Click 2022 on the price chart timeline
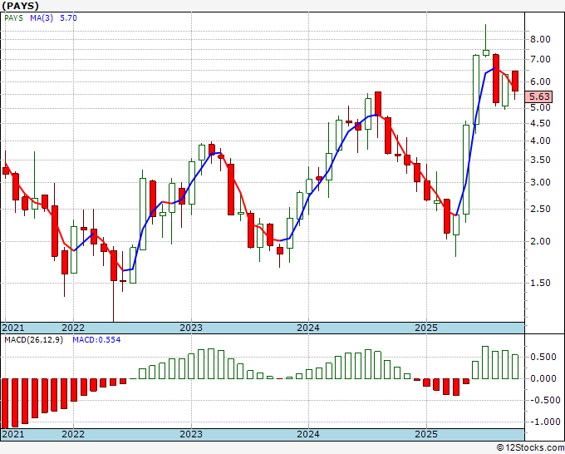Image resolution: width=565 pixels, height=454 pixels. point(73,328)
